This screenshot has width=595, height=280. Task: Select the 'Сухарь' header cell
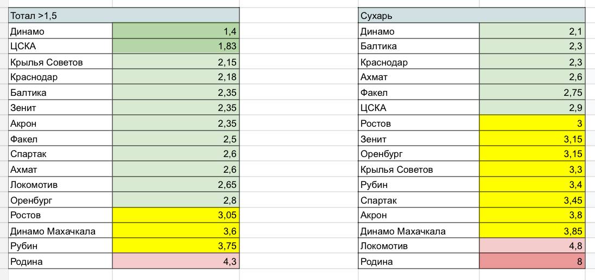pos(472,16)
